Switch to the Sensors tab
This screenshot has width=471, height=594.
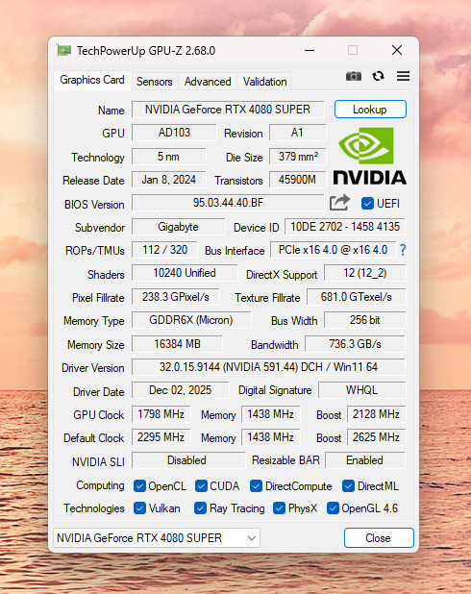point(154,82)
